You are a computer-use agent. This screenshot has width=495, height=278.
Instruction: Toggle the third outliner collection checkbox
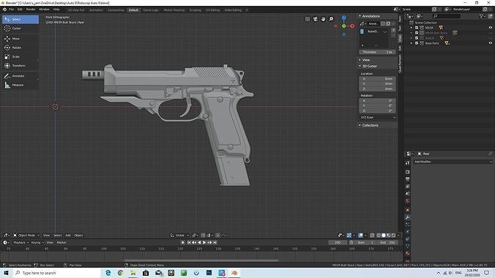coord(417,38)
